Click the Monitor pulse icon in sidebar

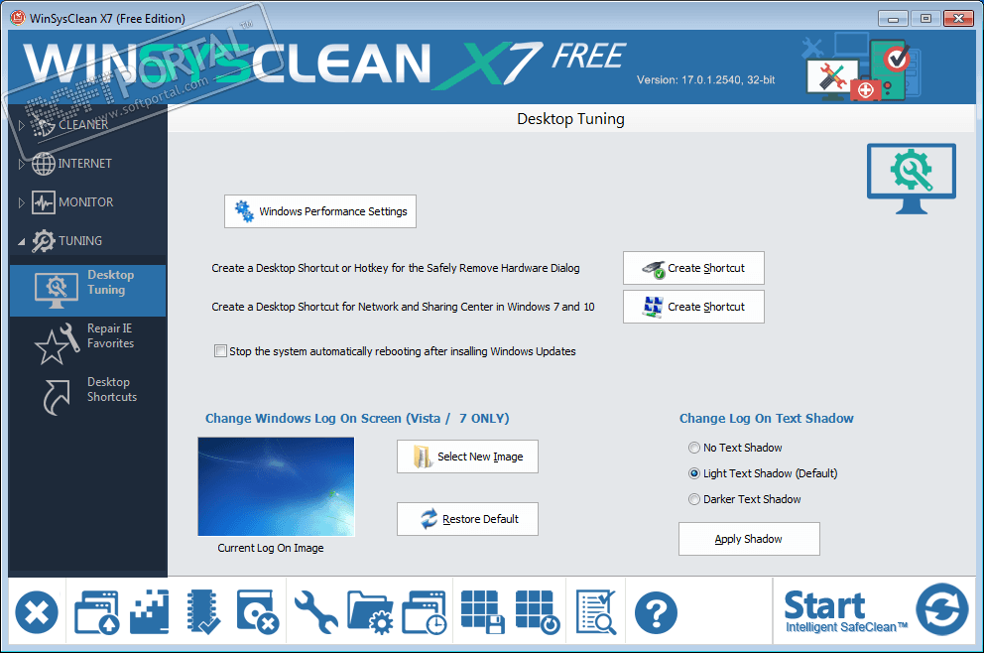[44, 202]
